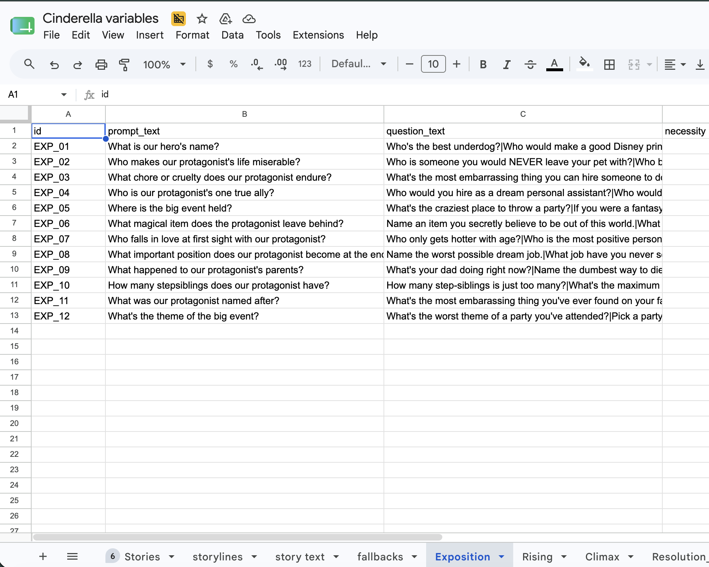Click the add to Drive icon

(x=226, y=19)
